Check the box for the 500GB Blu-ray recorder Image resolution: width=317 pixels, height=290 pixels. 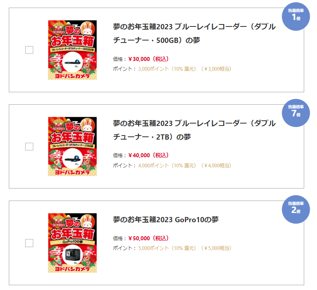[29, 50]
